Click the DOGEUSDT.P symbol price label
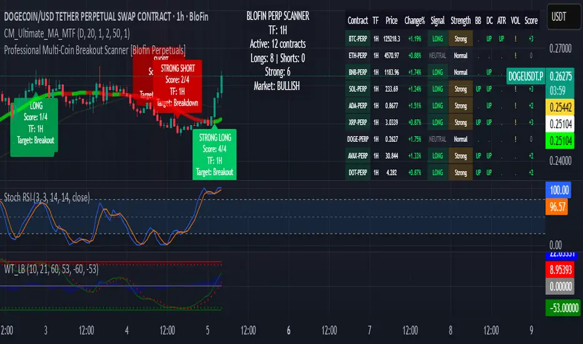This screenshot has width=583, height=344. tap(525, 76)
